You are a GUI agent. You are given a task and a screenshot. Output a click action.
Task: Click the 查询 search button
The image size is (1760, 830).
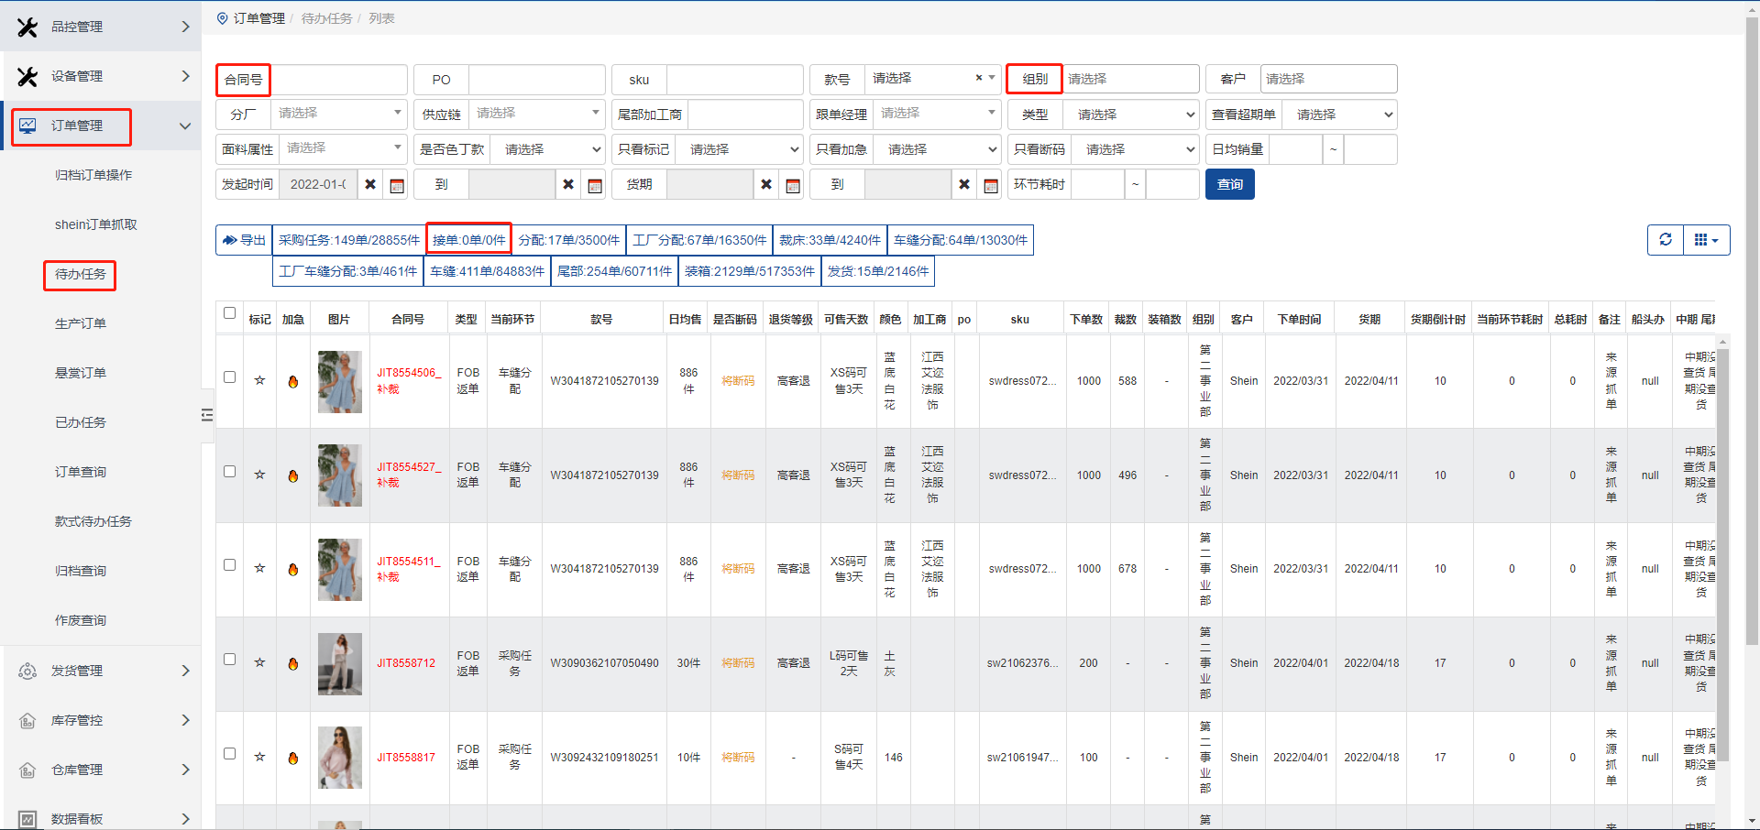(x=1229, y=184)
